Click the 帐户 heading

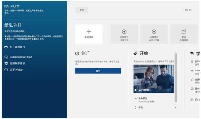tap(86, 53)
